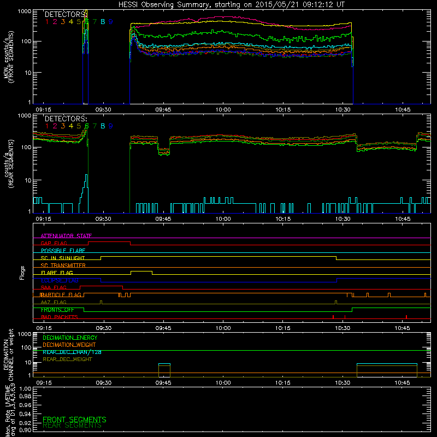The image size is (437, 437).
Task: Select the ATTENUATOR_STATE flag label
Action: (66, 236)
